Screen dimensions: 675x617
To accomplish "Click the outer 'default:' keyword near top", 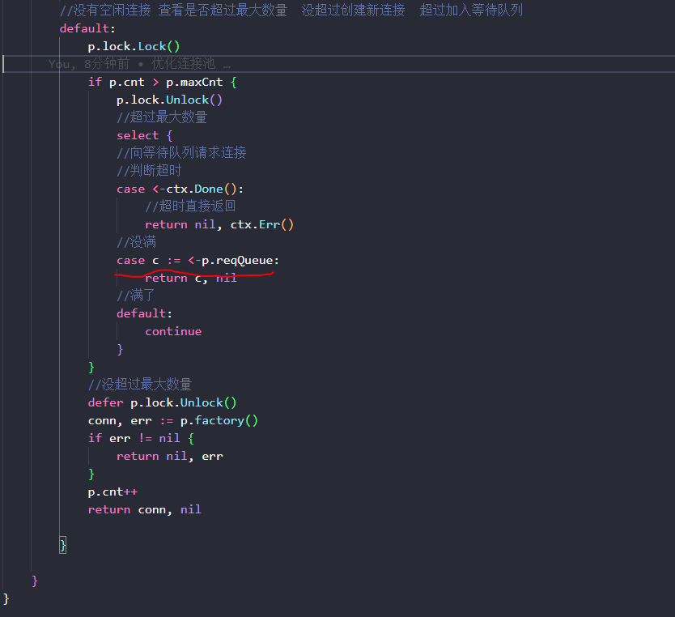I will pos(87,28).
